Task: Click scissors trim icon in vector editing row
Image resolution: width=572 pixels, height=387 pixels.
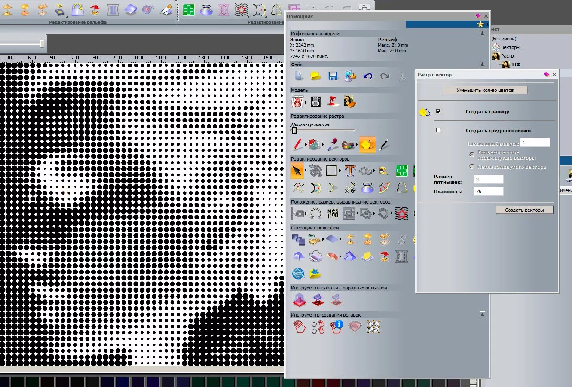Action: click(350, 188)
